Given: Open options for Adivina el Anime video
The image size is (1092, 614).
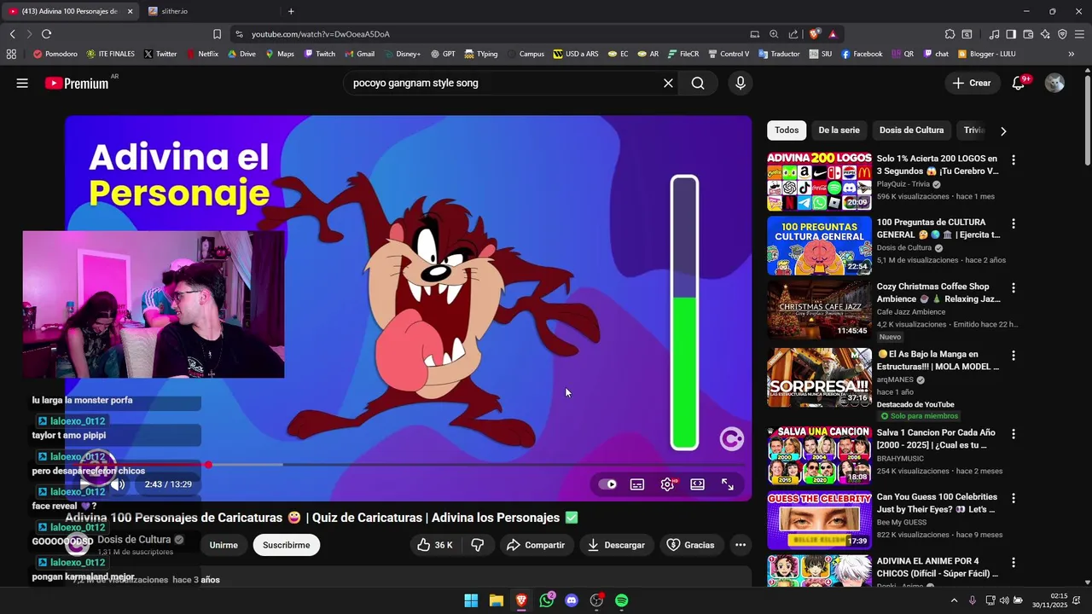Looking at the screenshot, I should pyautogui.click(x=1014, y=563).
